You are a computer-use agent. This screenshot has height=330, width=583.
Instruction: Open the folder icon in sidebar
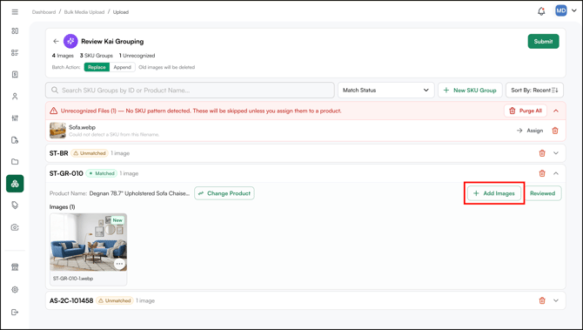pos(15,161)
